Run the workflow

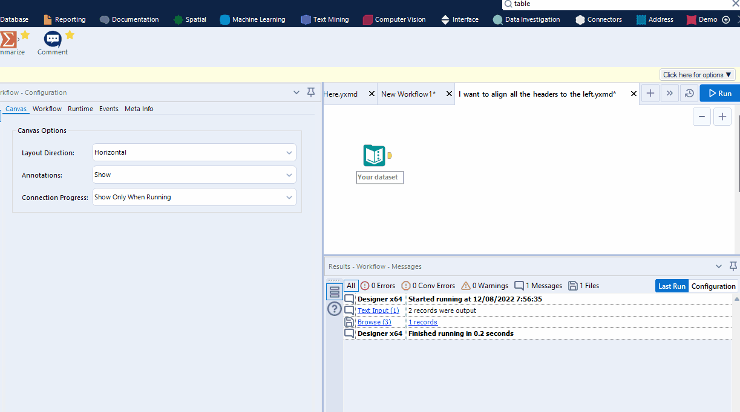(719, 92)
